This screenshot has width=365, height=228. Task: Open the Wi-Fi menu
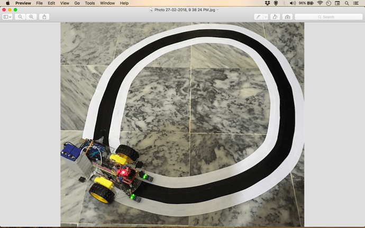coord(320,3)
